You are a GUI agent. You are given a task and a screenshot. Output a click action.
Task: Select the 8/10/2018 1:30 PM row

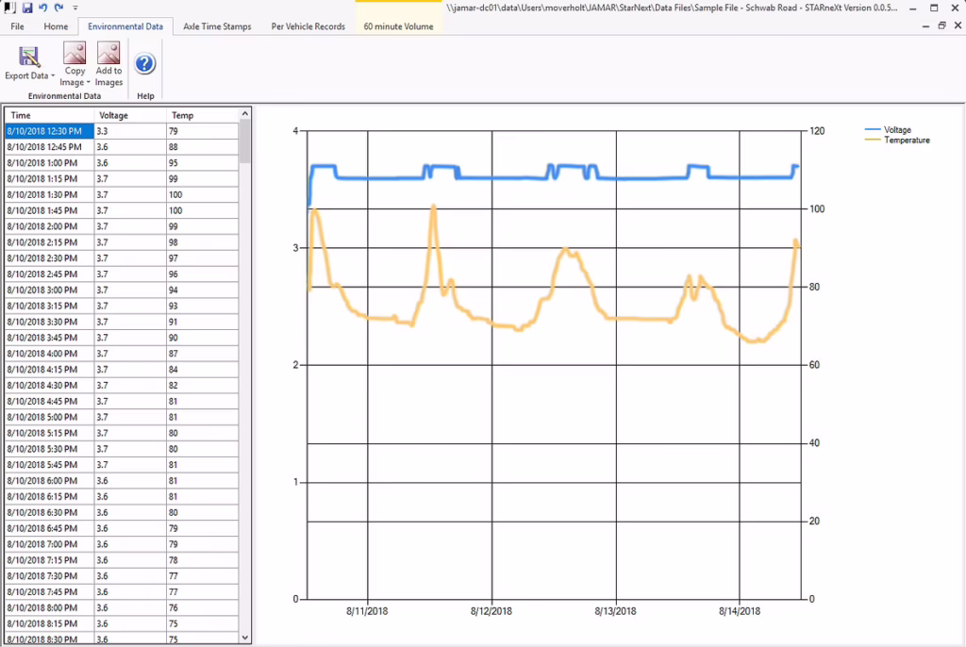[122, 194]
